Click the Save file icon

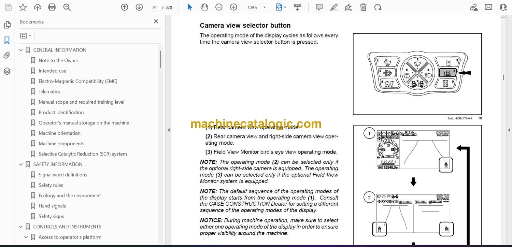coord(8,7)
